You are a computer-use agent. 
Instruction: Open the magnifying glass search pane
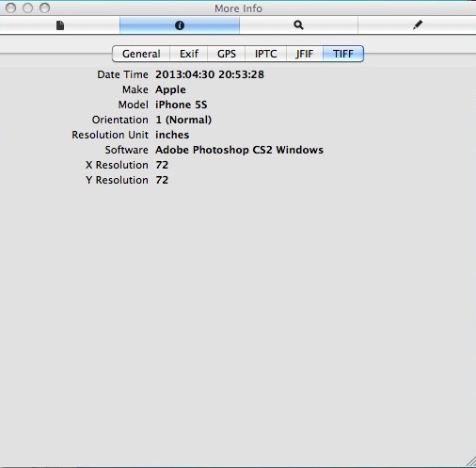[x=298, y=25]
